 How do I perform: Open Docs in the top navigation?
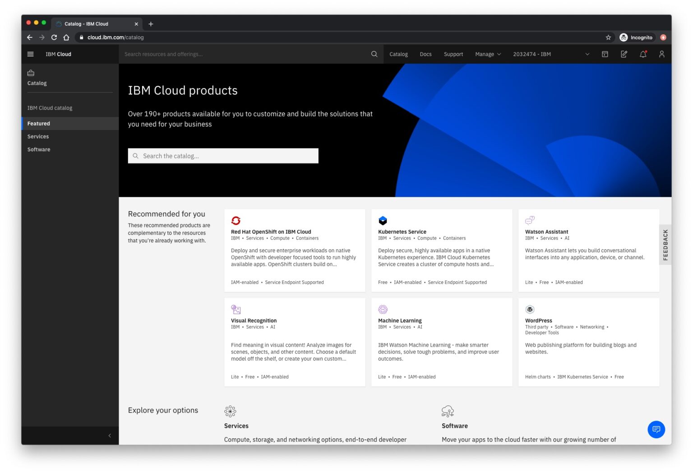point(425,54)
